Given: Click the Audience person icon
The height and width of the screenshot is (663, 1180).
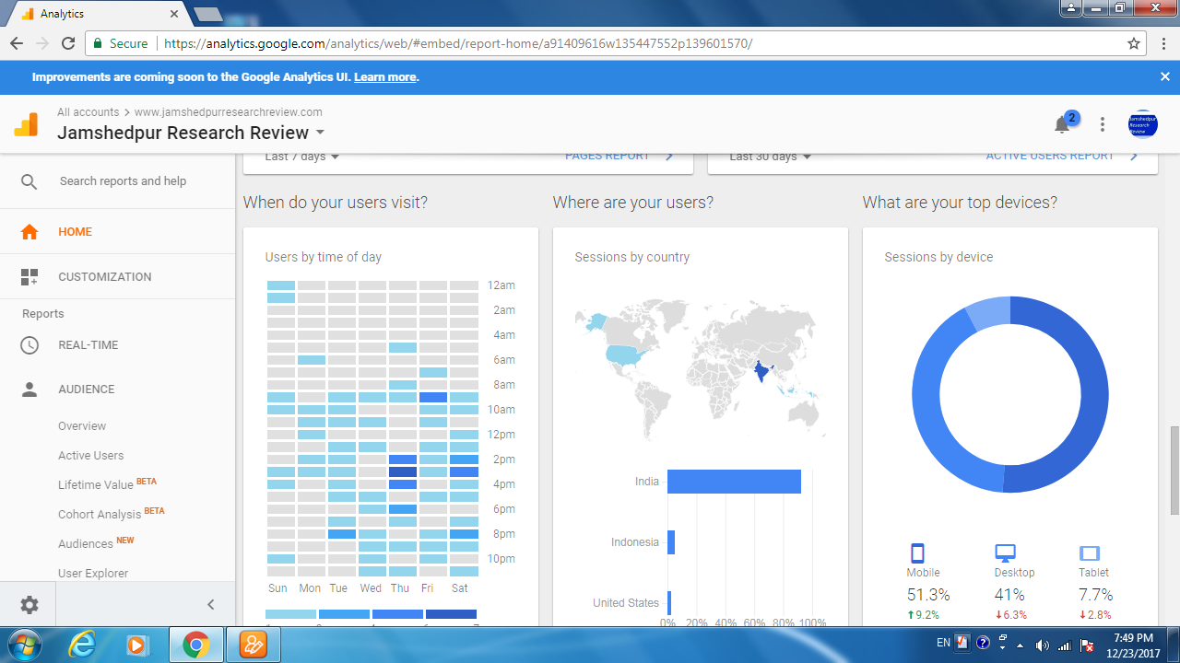Looking at the screenshot, I should [29, 390].
